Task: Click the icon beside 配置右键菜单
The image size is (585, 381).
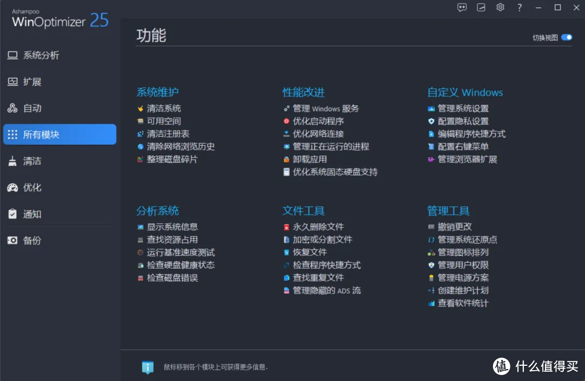Action: coord(431,147)
